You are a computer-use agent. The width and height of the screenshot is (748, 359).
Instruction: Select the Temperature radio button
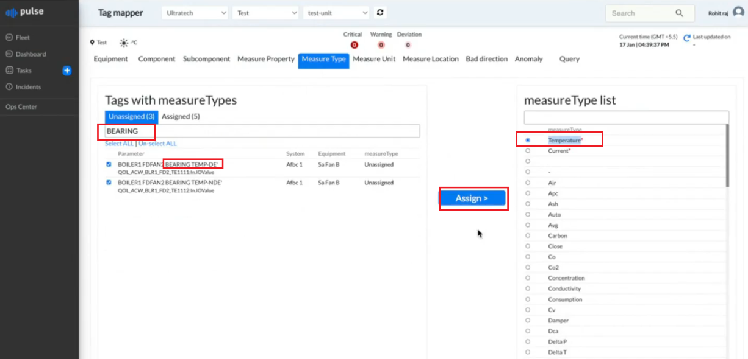point(528,140)
